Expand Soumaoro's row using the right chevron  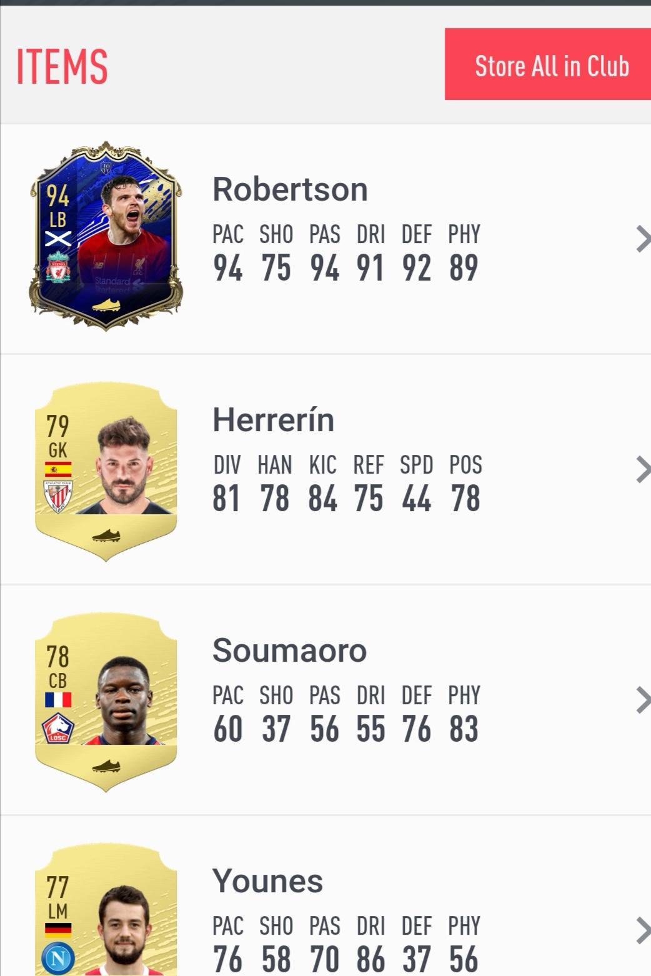pos(643,700)
